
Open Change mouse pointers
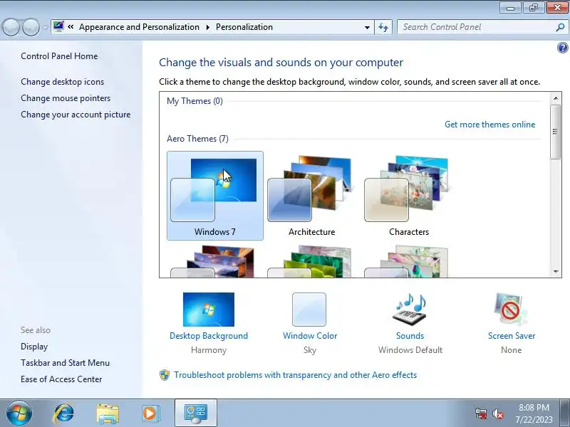tap(66, 98)
